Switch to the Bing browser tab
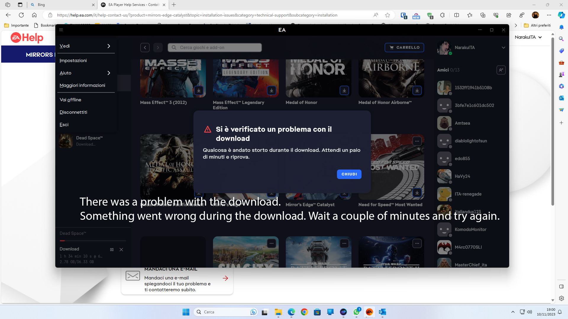The width and height of the screenshot is (568, 319). pos(62,5)
